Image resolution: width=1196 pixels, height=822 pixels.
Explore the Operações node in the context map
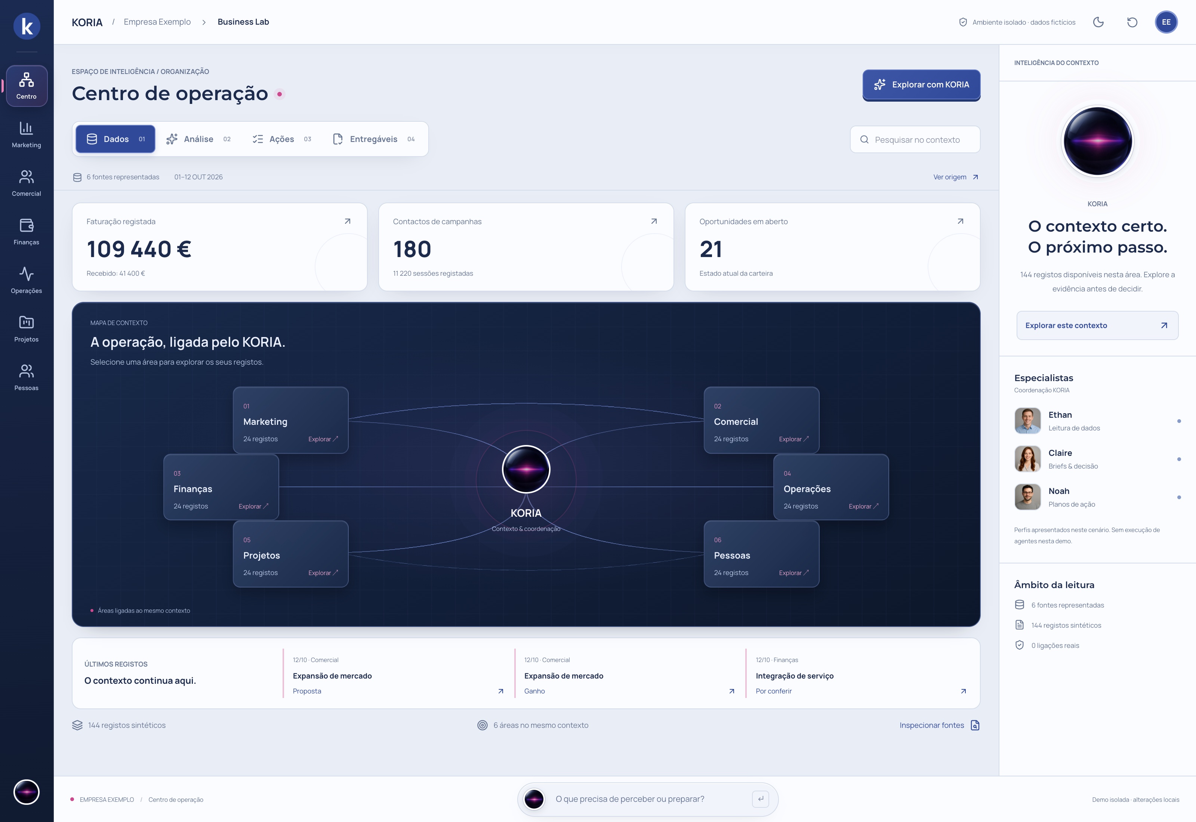click(831, 487)
